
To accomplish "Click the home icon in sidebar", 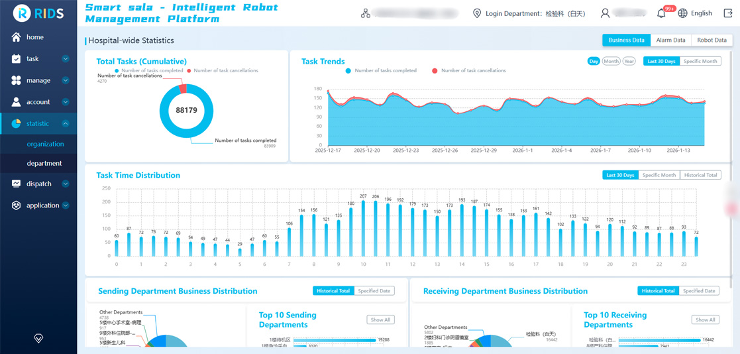I will click(16, 37).
